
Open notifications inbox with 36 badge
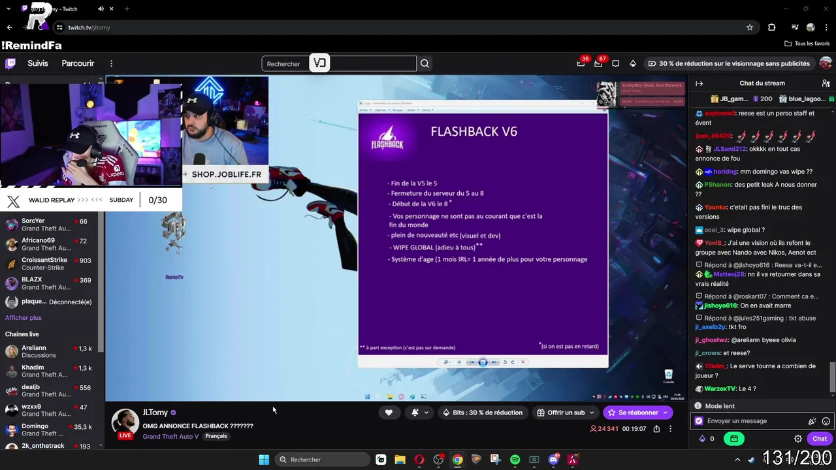(581, 63)
